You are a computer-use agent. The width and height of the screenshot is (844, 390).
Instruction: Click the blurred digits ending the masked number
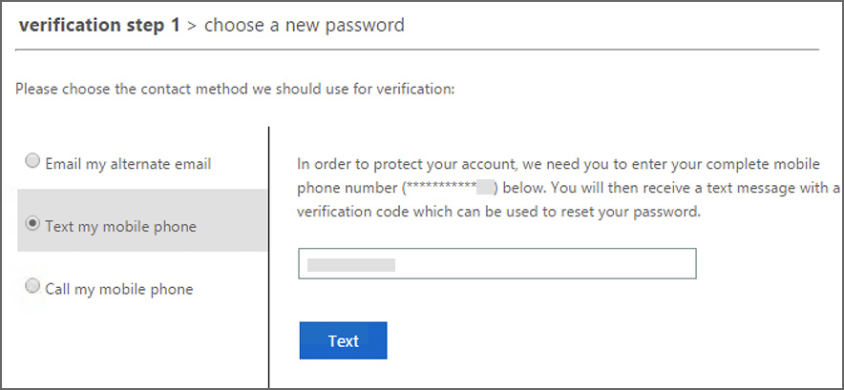(487, 188)
